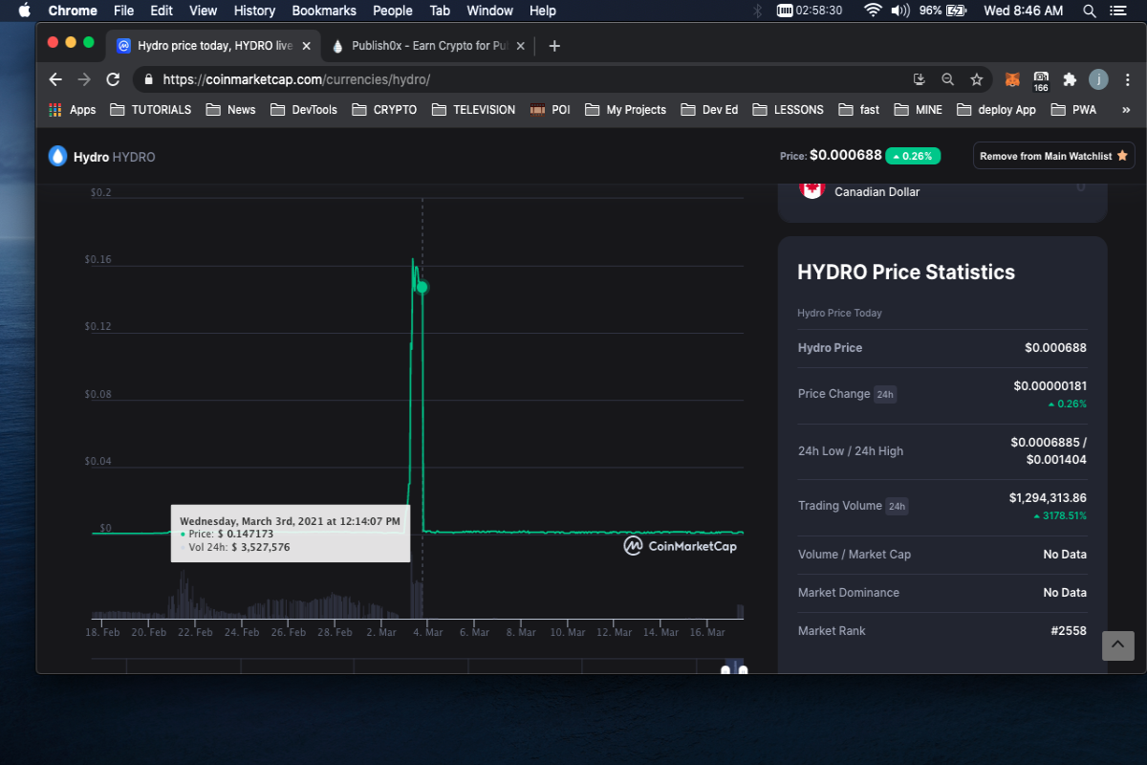Open the volume control in menu bar
1147x765 pixels.
(x=899, y=11)
